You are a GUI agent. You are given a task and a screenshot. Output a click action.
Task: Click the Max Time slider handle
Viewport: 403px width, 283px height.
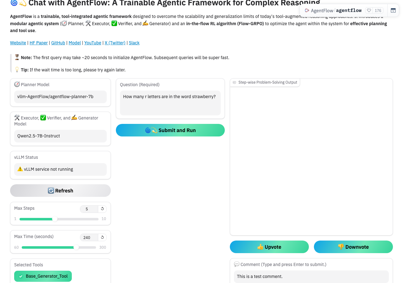point(76,247)
